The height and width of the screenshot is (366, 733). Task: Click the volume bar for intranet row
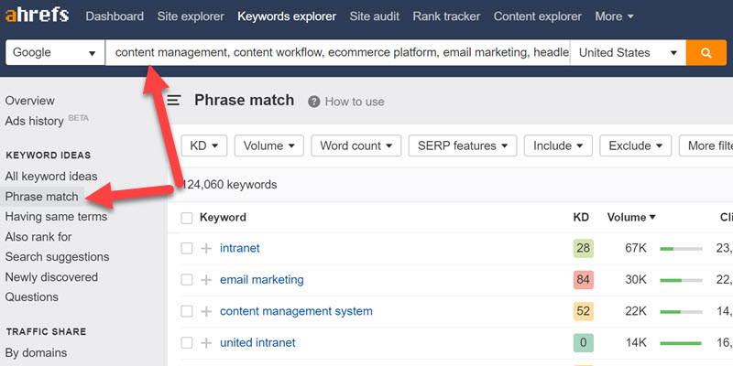680,248
